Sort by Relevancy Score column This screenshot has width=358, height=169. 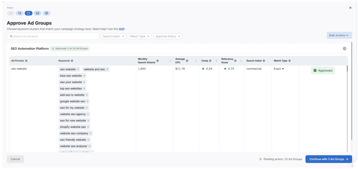(241, 61)
